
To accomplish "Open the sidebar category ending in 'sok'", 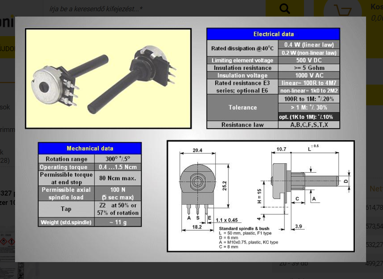I will (5, 107).
